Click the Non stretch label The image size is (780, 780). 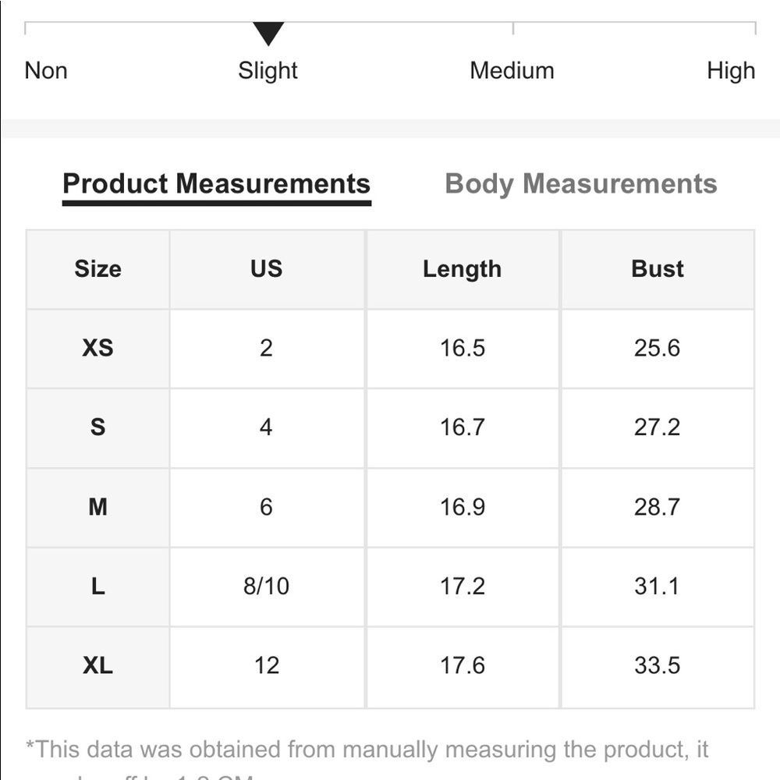point(46,70)
